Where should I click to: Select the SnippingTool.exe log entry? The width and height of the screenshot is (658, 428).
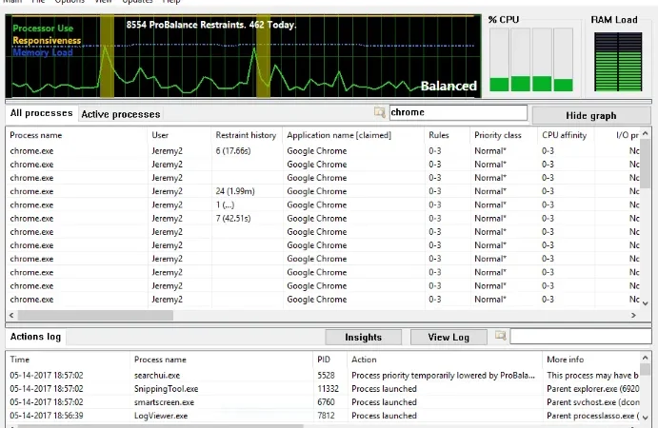point(322,389)
